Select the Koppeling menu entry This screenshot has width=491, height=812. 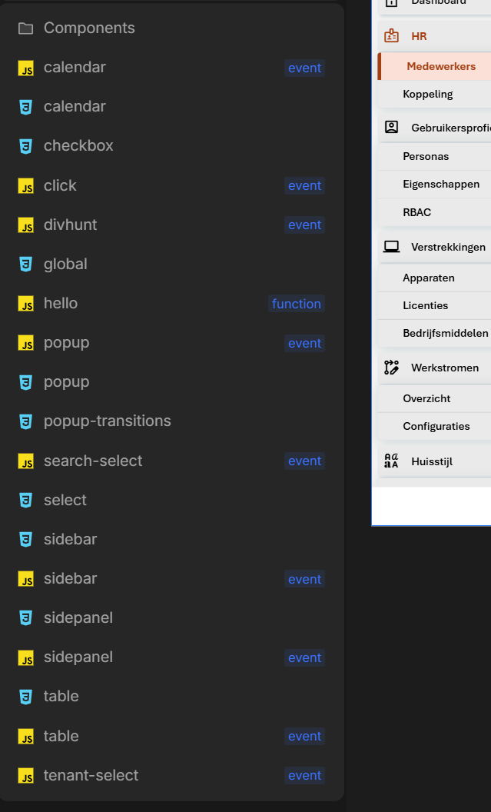[427, 94]
